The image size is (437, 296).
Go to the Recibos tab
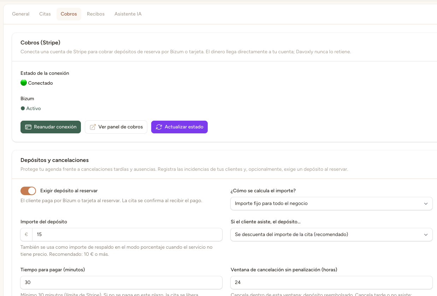pyautogui.click(x=96, y=14)
